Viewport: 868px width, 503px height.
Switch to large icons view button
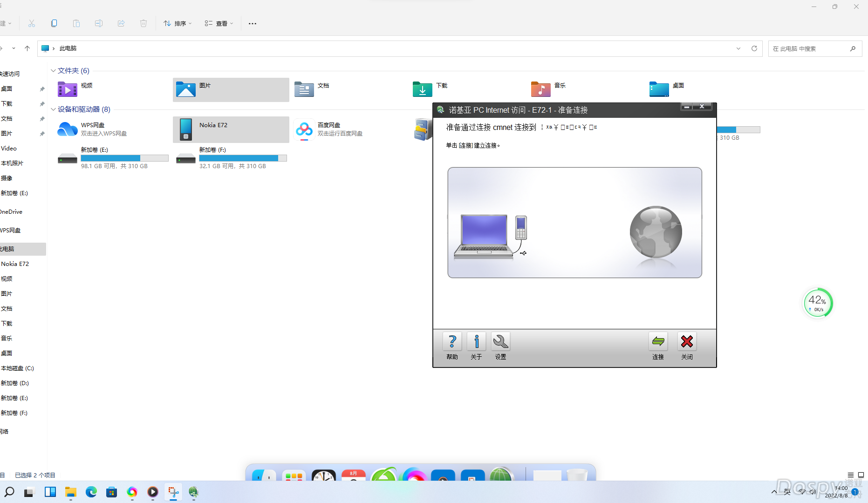click(x=861, y=475)
